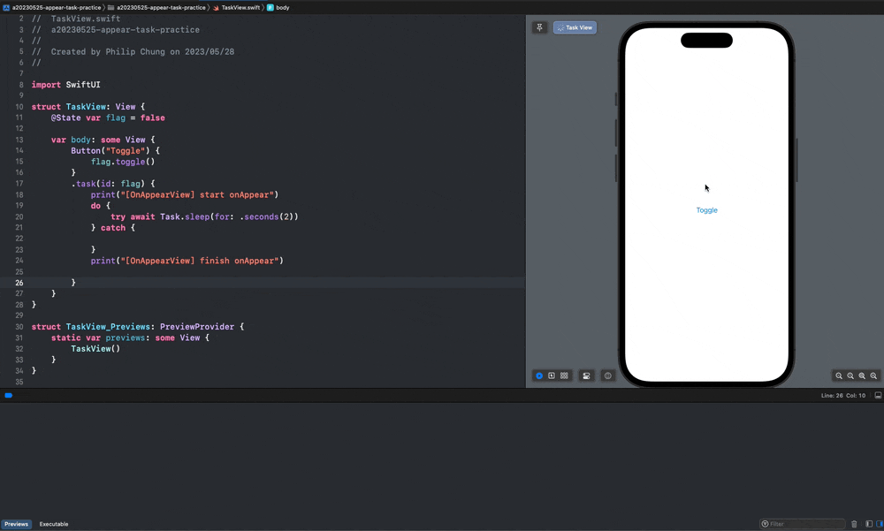This screenshot has width=884, height=531.
Task: Click 'Button("Toggle") {' code line
Action: (x=116, y=151)
